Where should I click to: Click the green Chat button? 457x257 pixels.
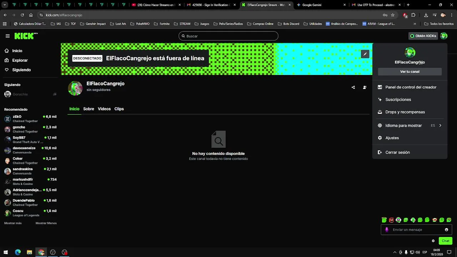[x=446, y=241]
